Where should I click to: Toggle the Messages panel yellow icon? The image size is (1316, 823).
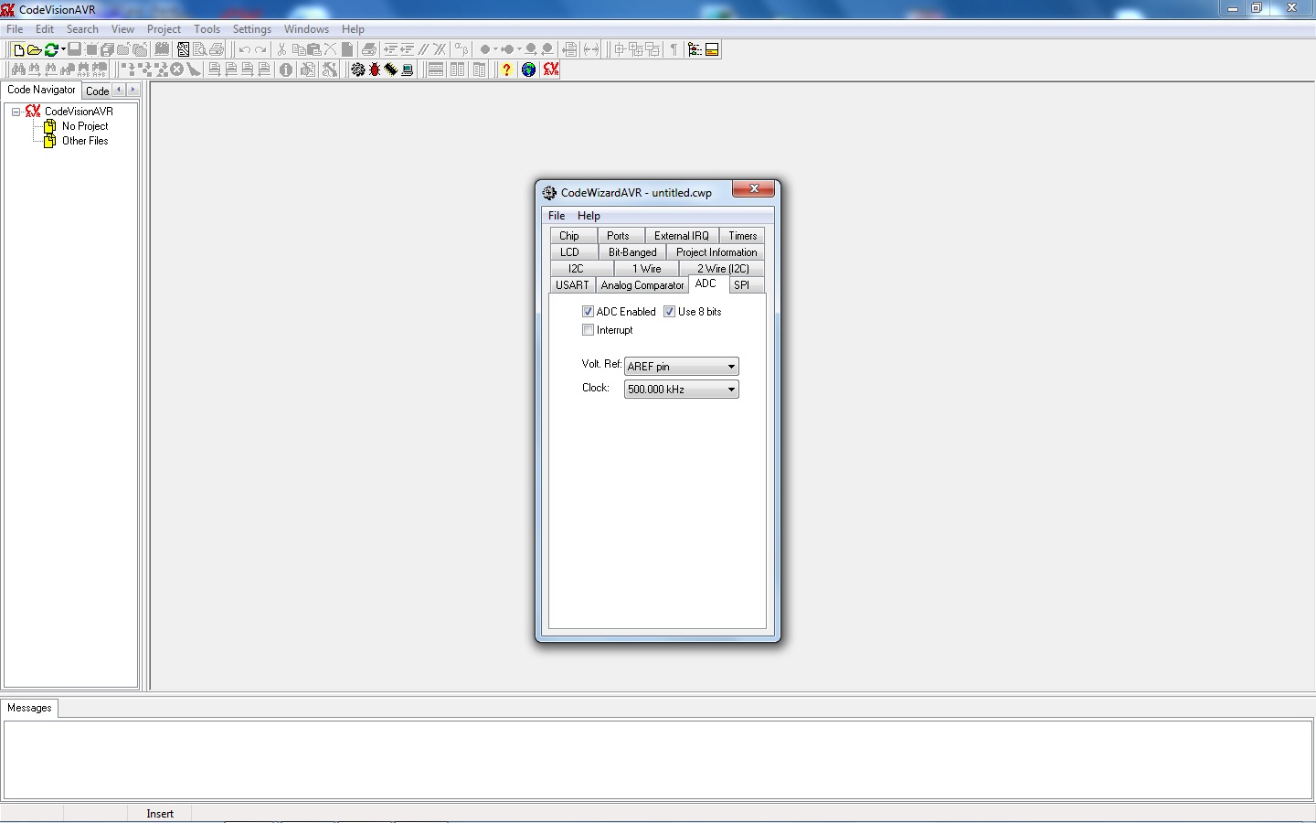click(x=712, y=49)
